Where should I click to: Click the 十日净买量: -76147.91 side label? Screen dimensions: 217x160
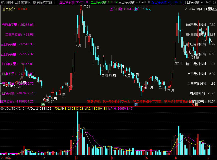[x=17, y=64]
